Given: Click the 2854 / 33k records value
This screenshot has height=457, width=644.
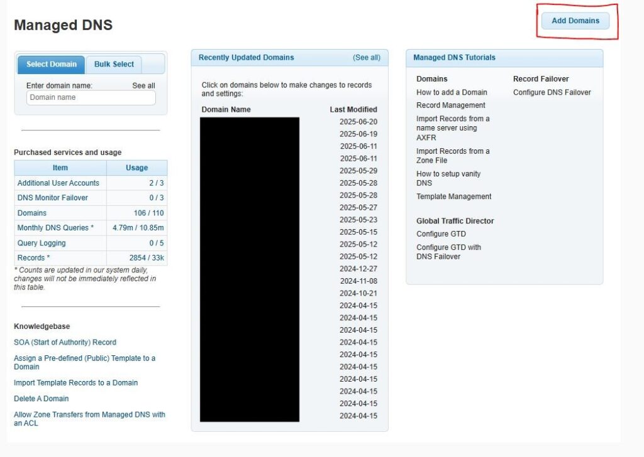Looking at the screenshot, I should point(146,258).
